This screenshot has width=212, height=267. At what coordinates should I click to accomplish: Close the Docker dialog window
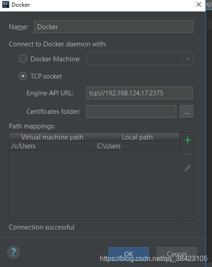(x=199, y=4)
